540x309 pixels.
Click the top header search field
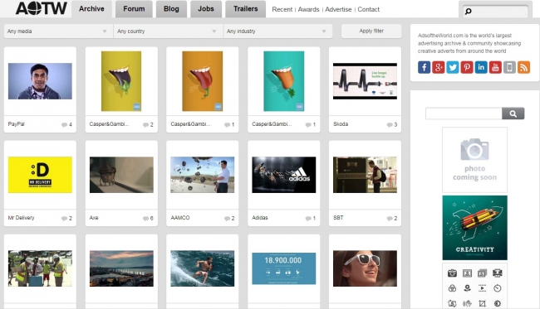click(495, 12)
